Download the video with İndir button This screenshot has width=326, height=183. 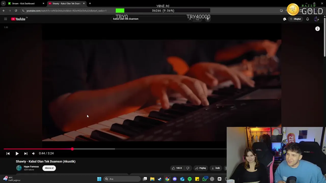(216, 168)
